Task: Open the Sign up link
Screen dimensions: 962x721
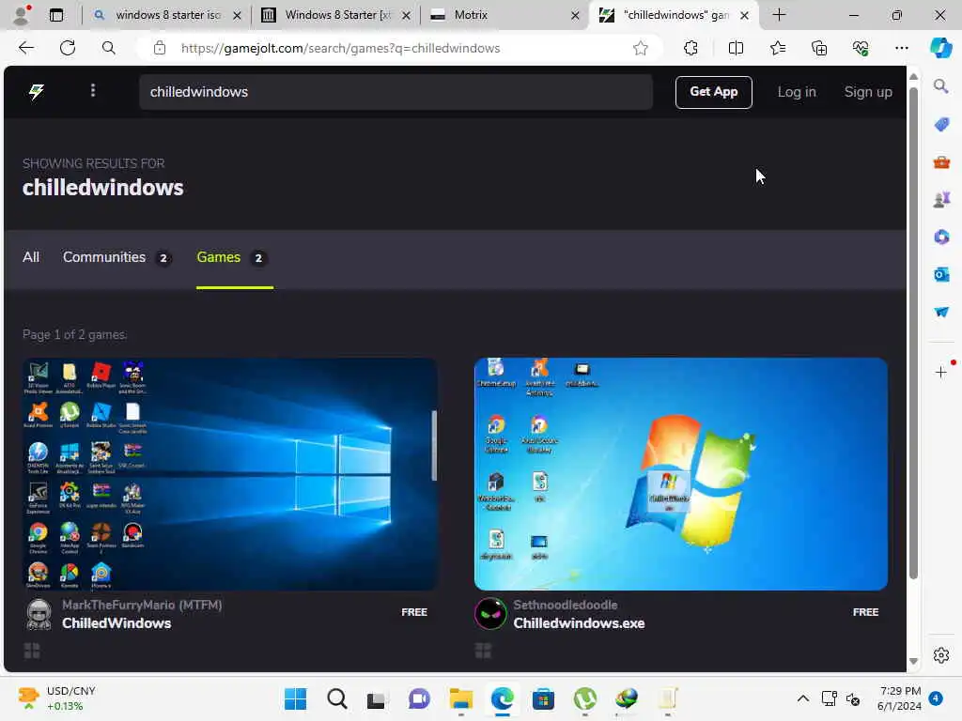Action: [867, 92]
